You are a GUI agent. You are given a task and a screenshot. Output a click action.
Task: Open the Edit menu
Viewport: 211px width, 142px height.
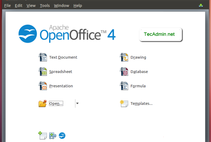19,5
